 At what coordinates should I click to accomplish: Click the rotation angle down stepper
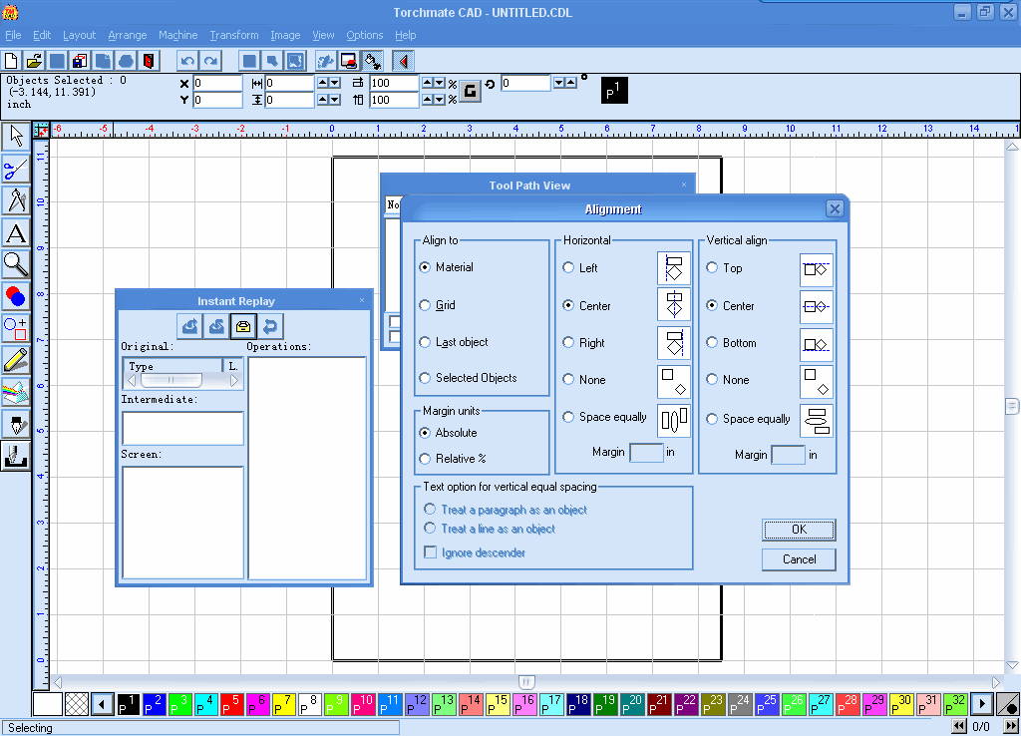pyautogui.click(x=558, y=83)
